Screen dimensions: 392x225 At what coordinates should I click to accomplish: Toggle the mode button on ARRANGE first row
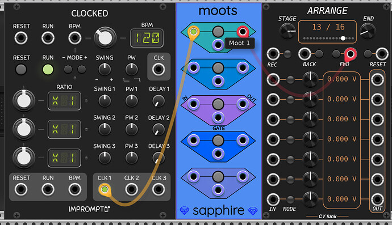[290, 79]
